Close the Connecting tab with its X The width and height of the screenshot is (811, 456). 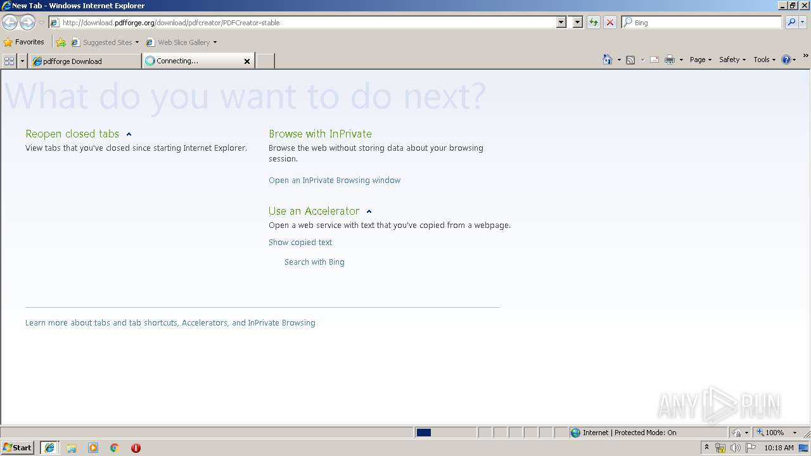(x=247, y=61)
